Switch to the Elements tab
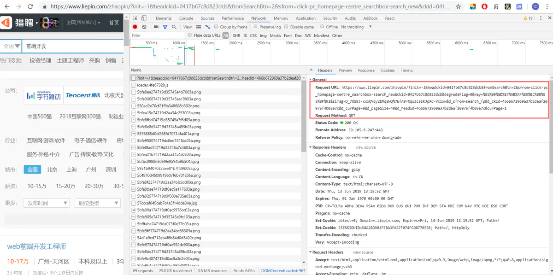Screen dimensions: 553x275 click(164, 18)
